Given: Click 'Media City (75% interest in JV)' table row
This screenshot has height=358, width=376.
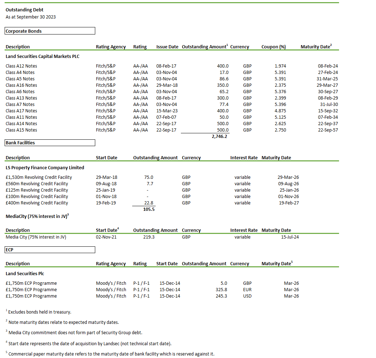Looking at the screenshot, I should click(152, 237).
